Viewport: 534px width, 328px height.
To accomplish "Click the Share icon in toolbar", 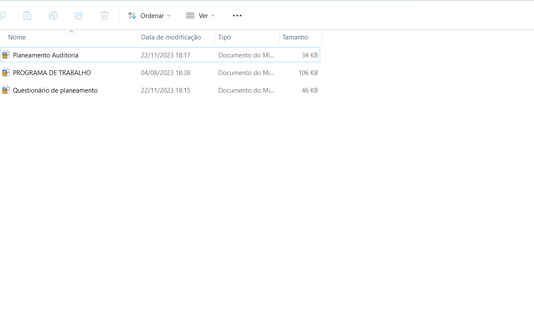I will coord(79,15).
